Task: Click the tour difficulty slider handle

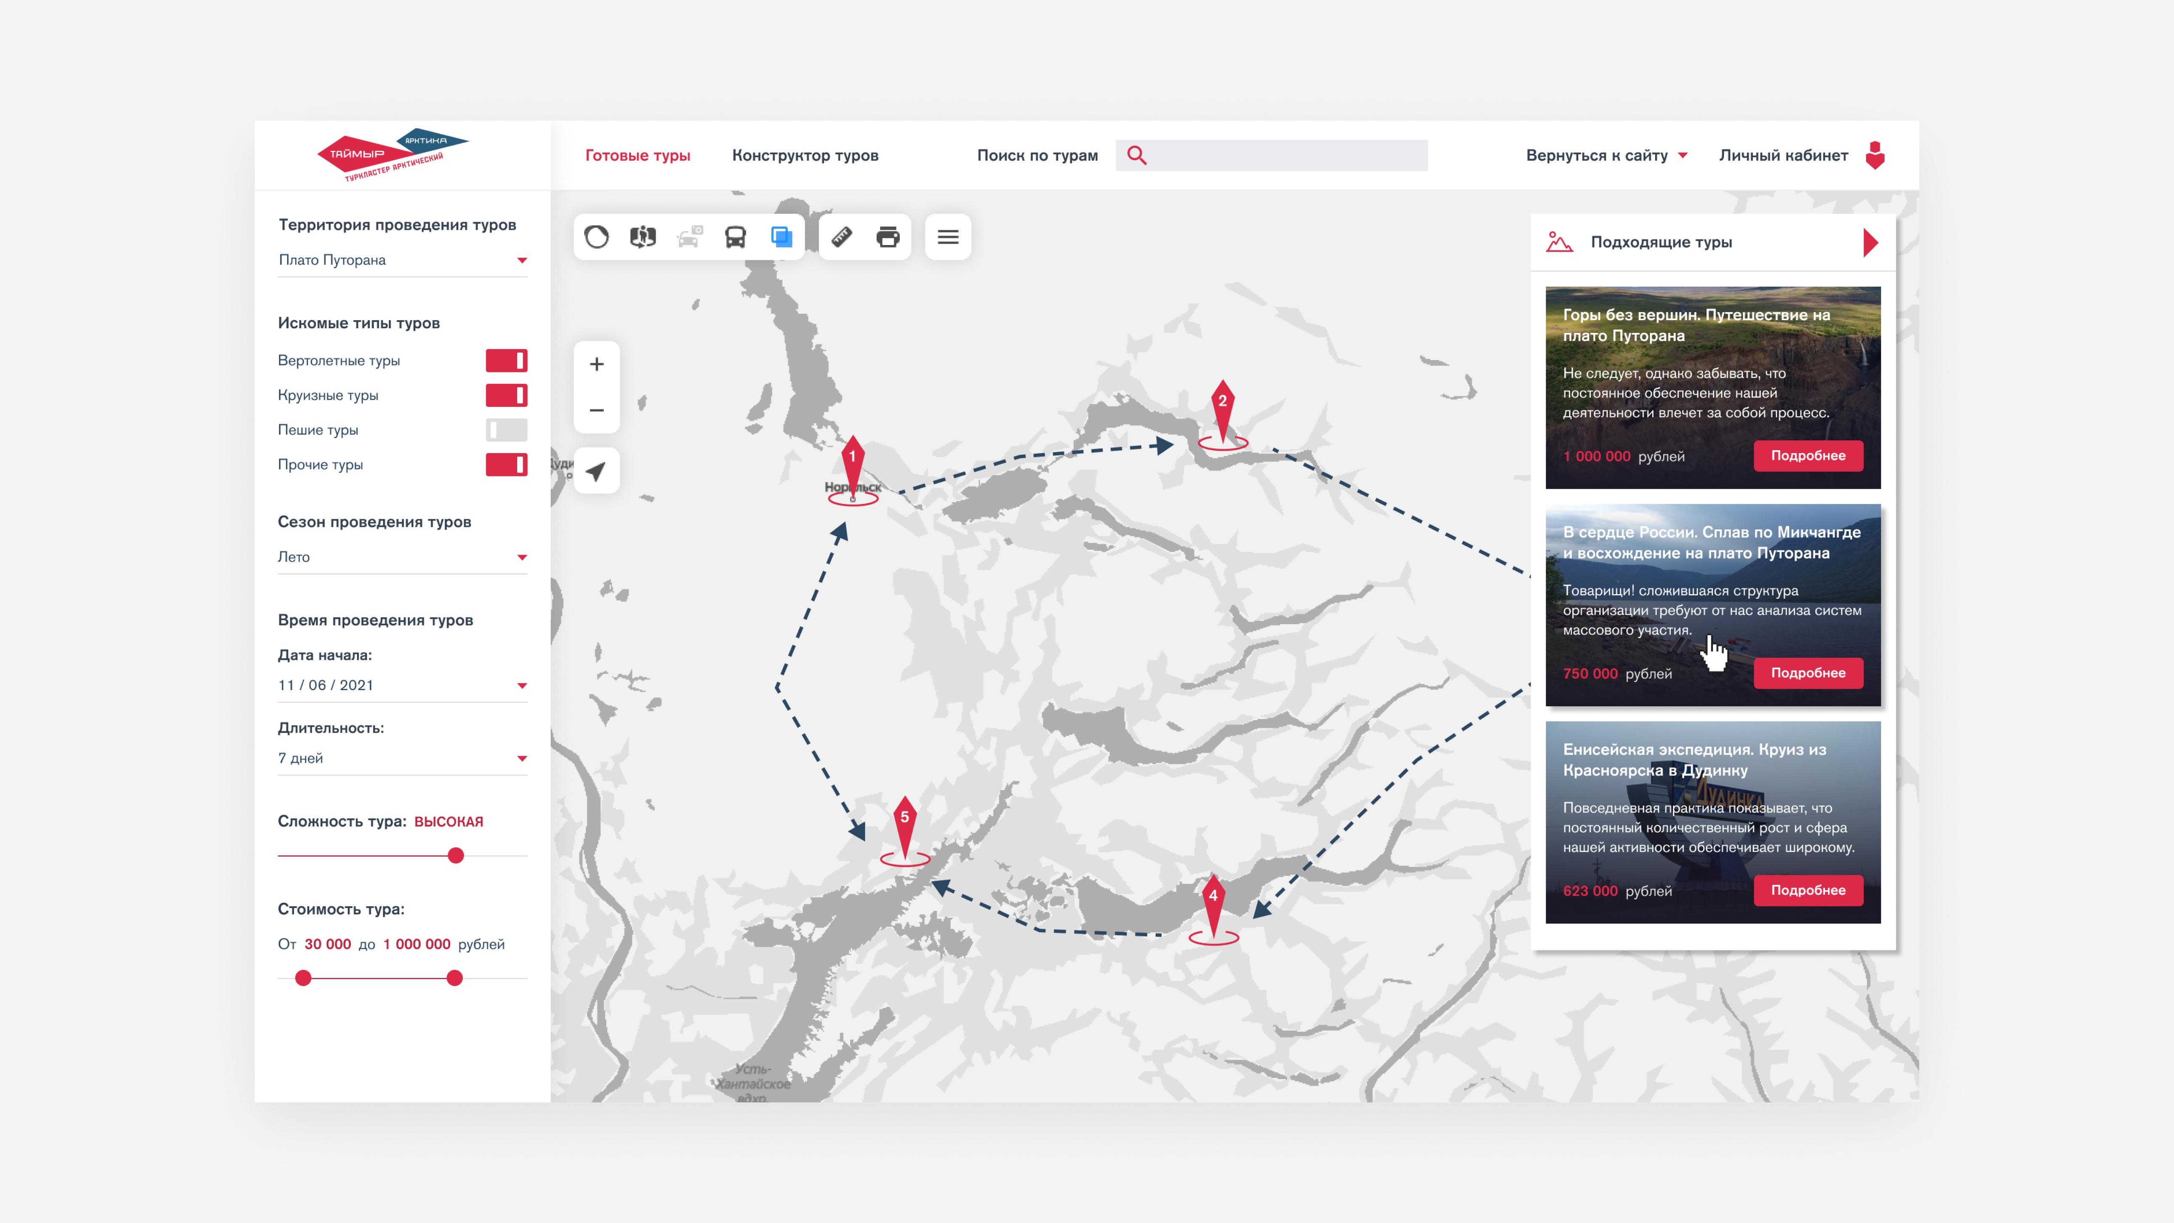Action: [x=456, y=856]
